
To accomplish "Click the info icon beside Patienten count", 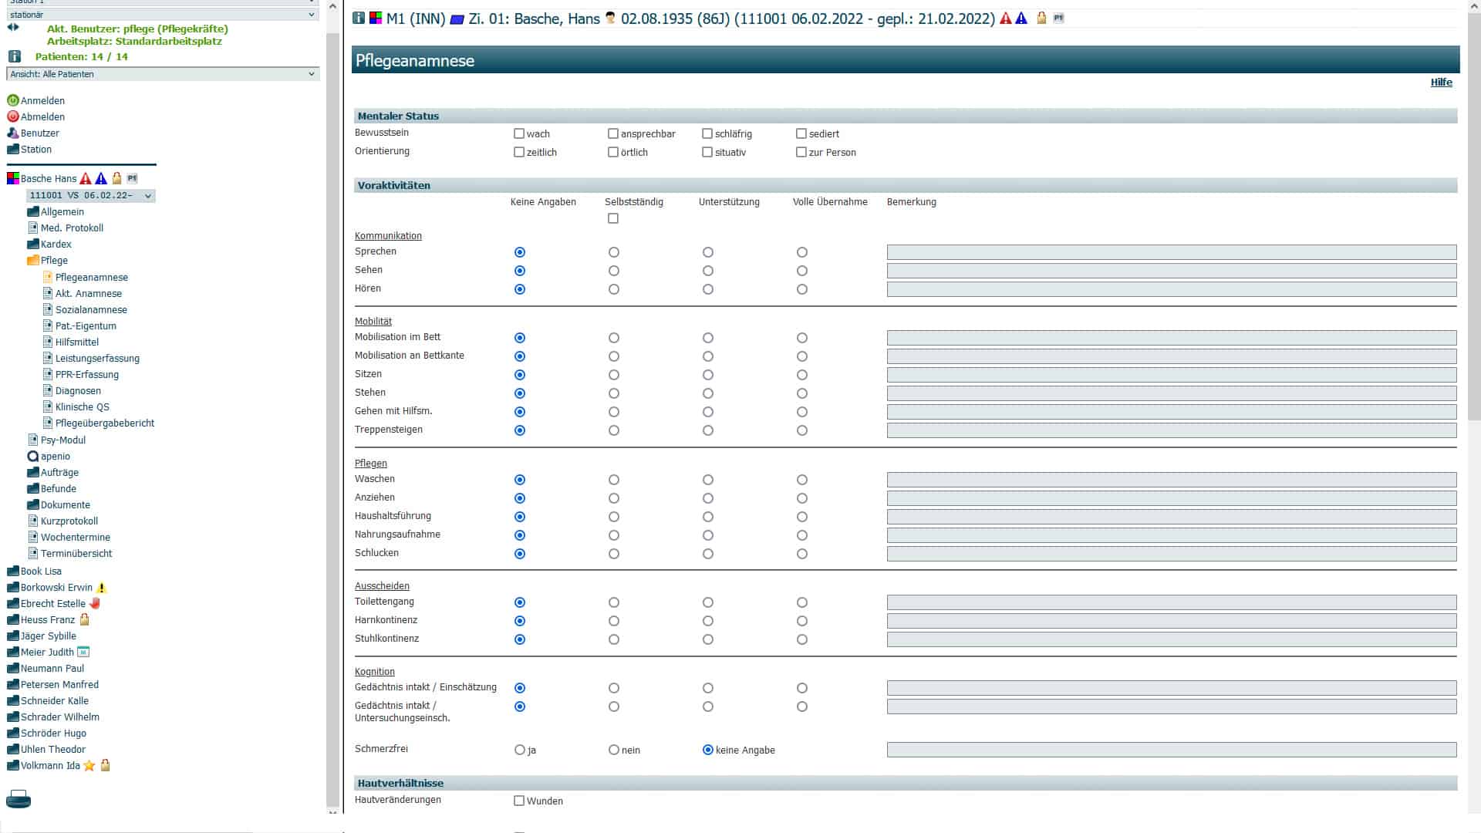I will coord(14,56).
